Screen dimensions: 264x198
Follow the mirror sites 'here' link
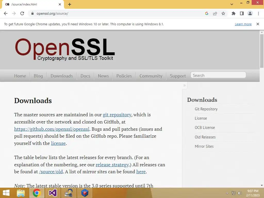click(x=141, y=171)
